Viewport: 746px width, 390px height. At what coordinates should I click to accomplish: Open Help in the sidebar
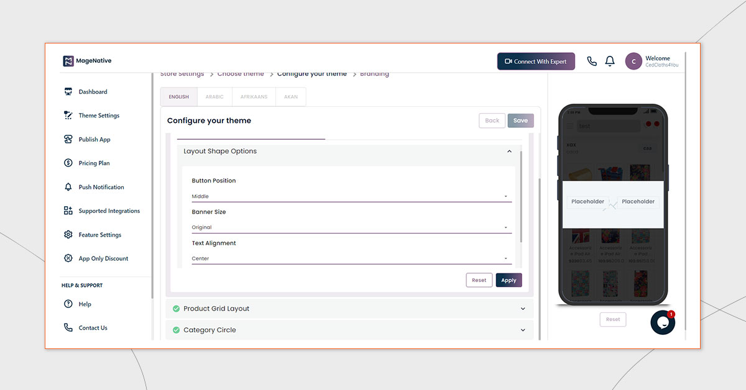click(x=85, y=304)
